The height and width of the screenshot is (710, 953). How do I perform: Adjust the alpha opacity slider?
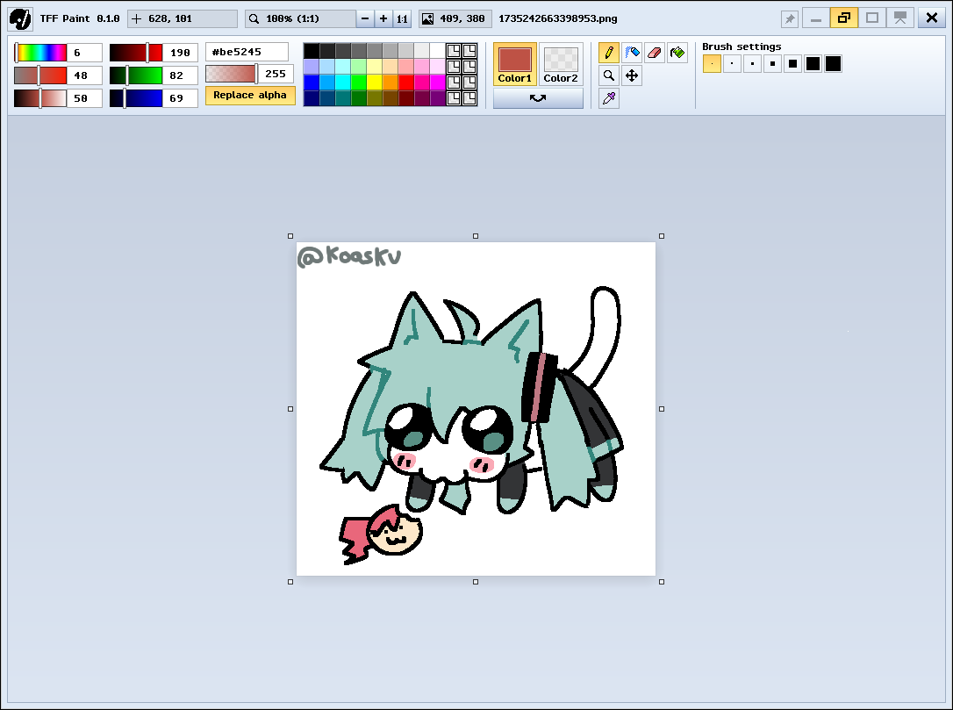(x=233, y=74)
